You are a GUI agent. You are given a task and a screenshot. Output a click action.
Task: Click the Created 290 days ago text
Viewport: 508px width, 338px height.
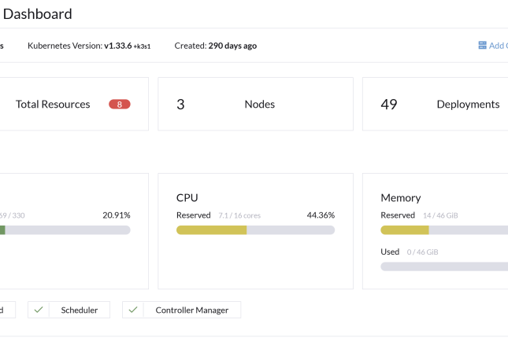tap(216, 46)
